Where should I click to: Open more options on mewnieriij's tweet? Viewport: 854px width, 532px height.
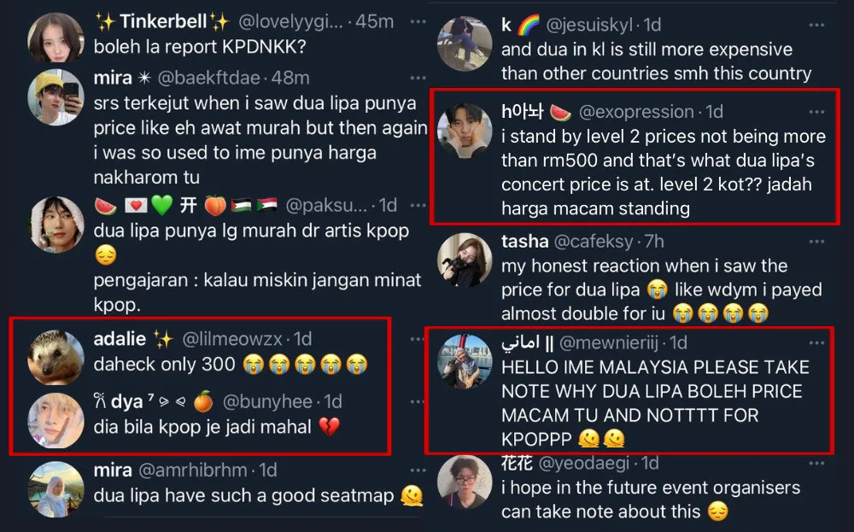point(816,342)
